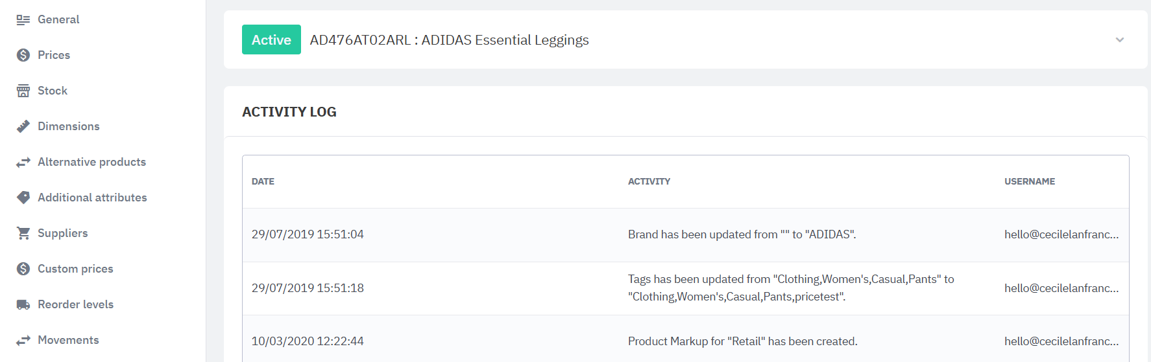Click the Reorder levels truck icon
The height and width of the screenshot is (362, 1151).
click(x=23, y=304)
